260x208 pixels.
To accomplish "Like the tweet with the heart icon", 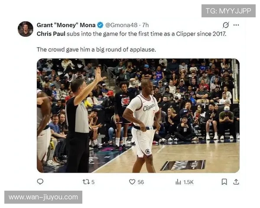I will 132,182.
